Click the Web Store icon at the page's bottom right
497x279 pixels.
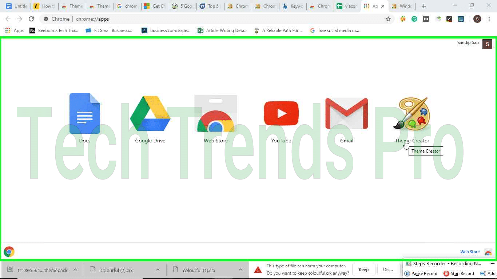pos(488,252)
